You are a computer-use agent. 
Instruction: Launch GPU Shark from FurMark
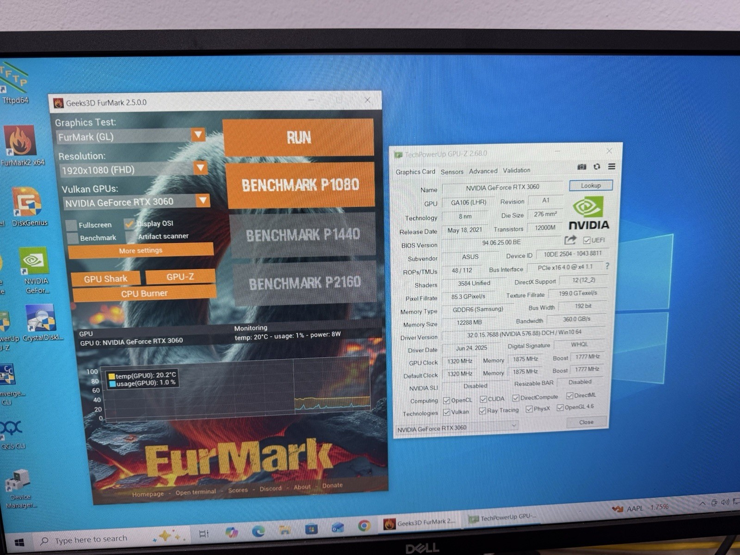(105, 279)
